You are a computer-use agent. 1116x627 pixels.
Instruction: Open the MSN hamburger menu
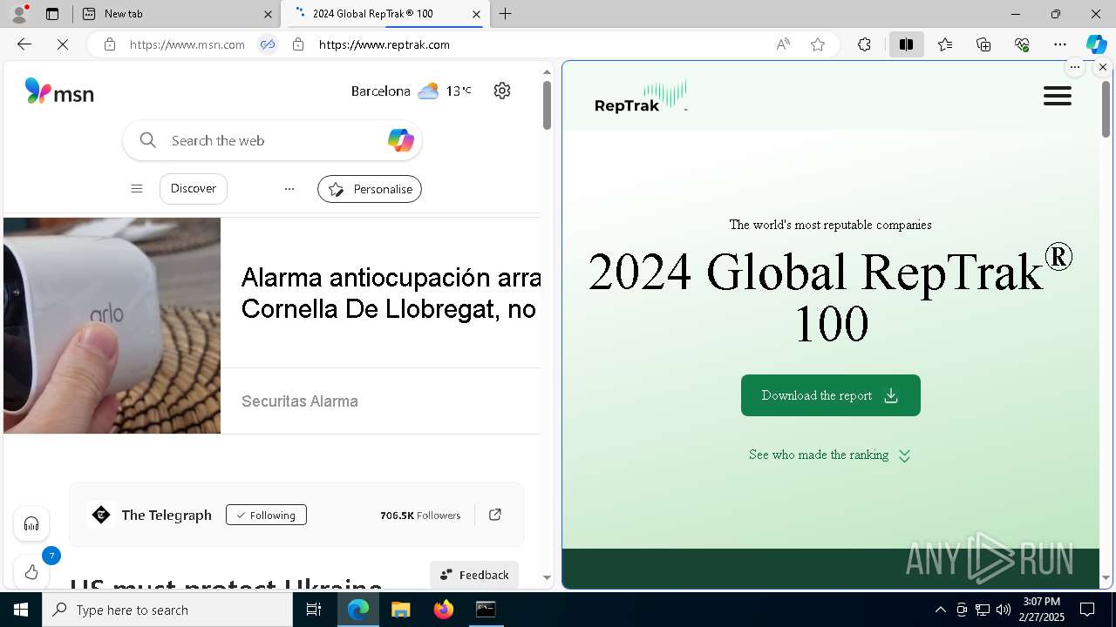(x=137, y=189)
